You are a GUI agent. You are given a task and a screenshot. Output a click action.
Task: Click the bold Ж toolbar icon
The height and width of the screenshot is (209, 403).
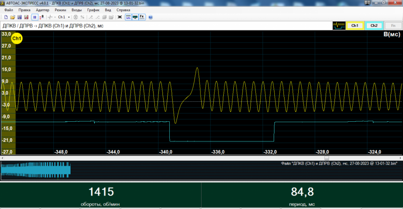coord(119,17)
